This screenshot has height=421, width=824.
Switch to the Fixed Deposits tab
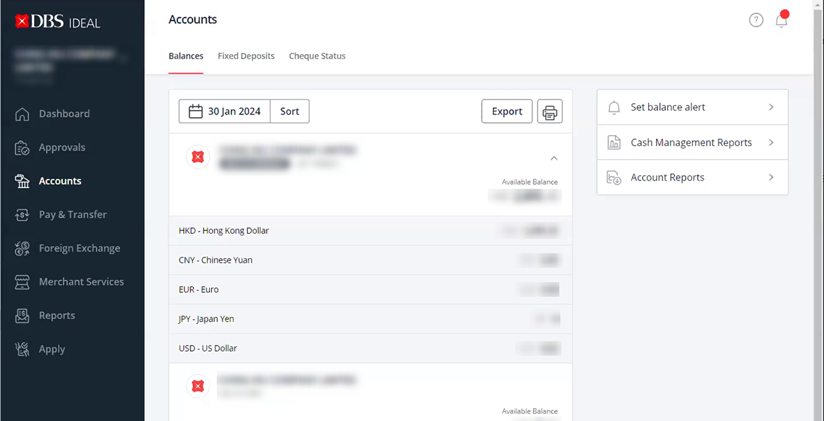point(246,56)
